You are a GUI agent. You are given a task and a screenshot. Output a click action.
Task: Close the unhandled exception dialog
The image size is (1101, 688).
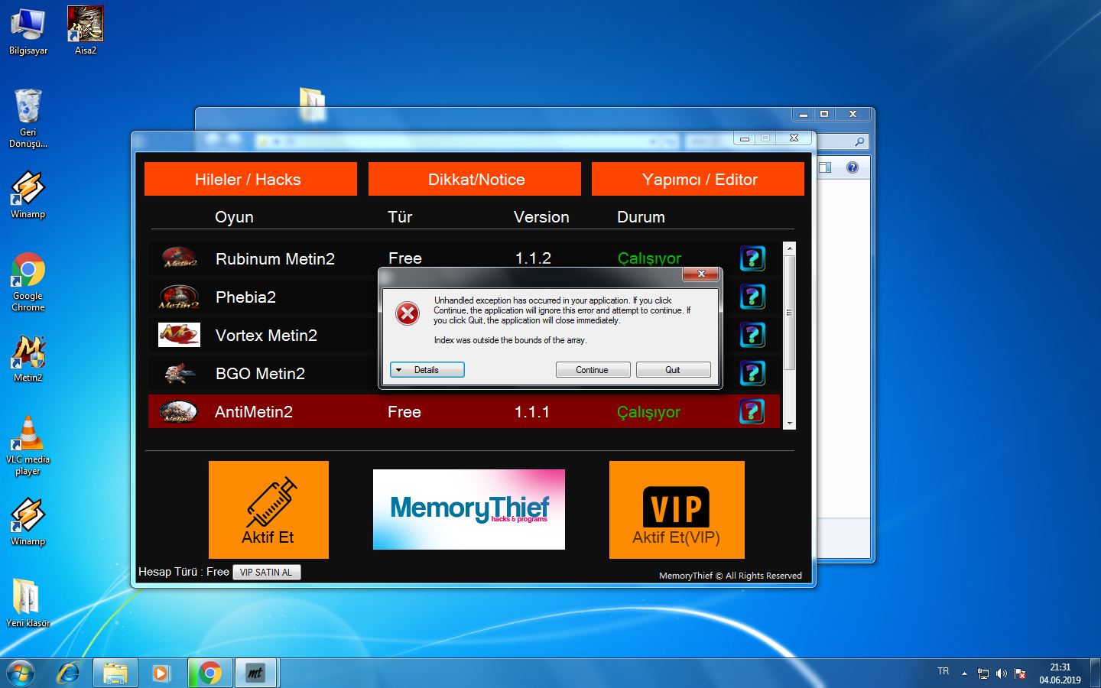pyautogui.click(x=701, y=274)
